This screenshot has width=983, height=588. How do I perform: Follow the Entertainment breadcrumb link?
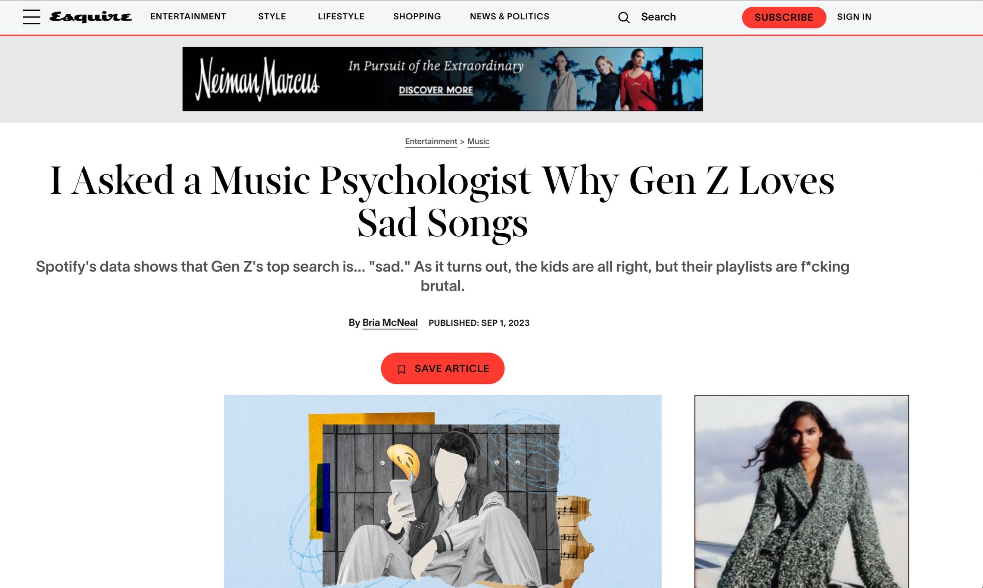[431, 142]
